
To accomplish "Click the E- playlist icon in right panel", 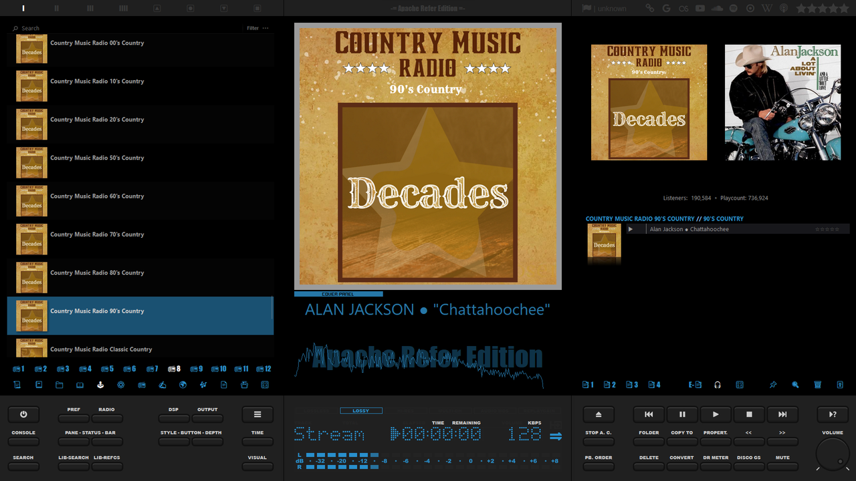I will pos(695,385).
